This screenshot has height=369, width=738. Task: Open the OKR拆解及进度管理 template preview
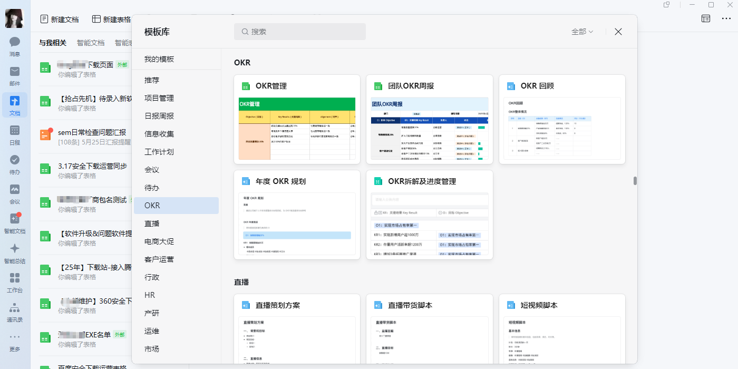click(430, 215)
